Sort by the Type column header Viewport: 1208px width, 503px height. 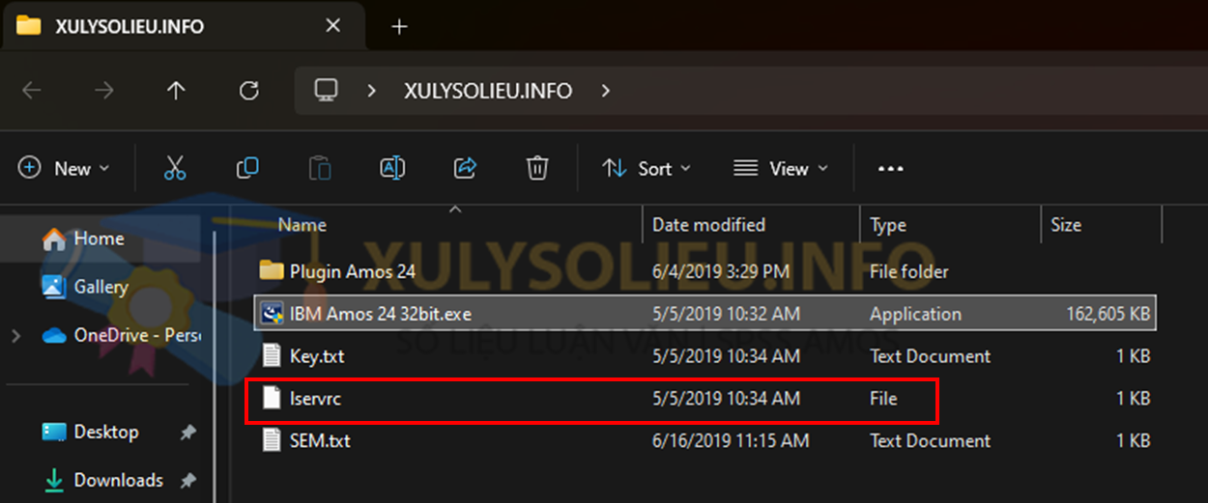tap(888, 225)
